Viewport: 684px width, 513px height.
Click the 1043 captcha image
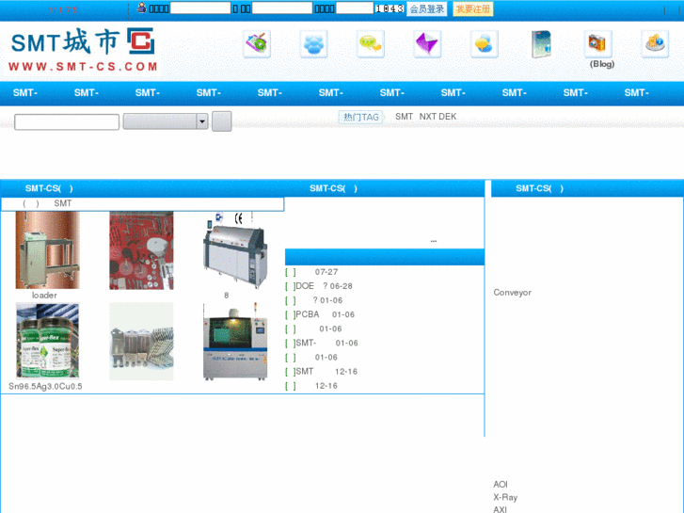click(x=390, y=8)
